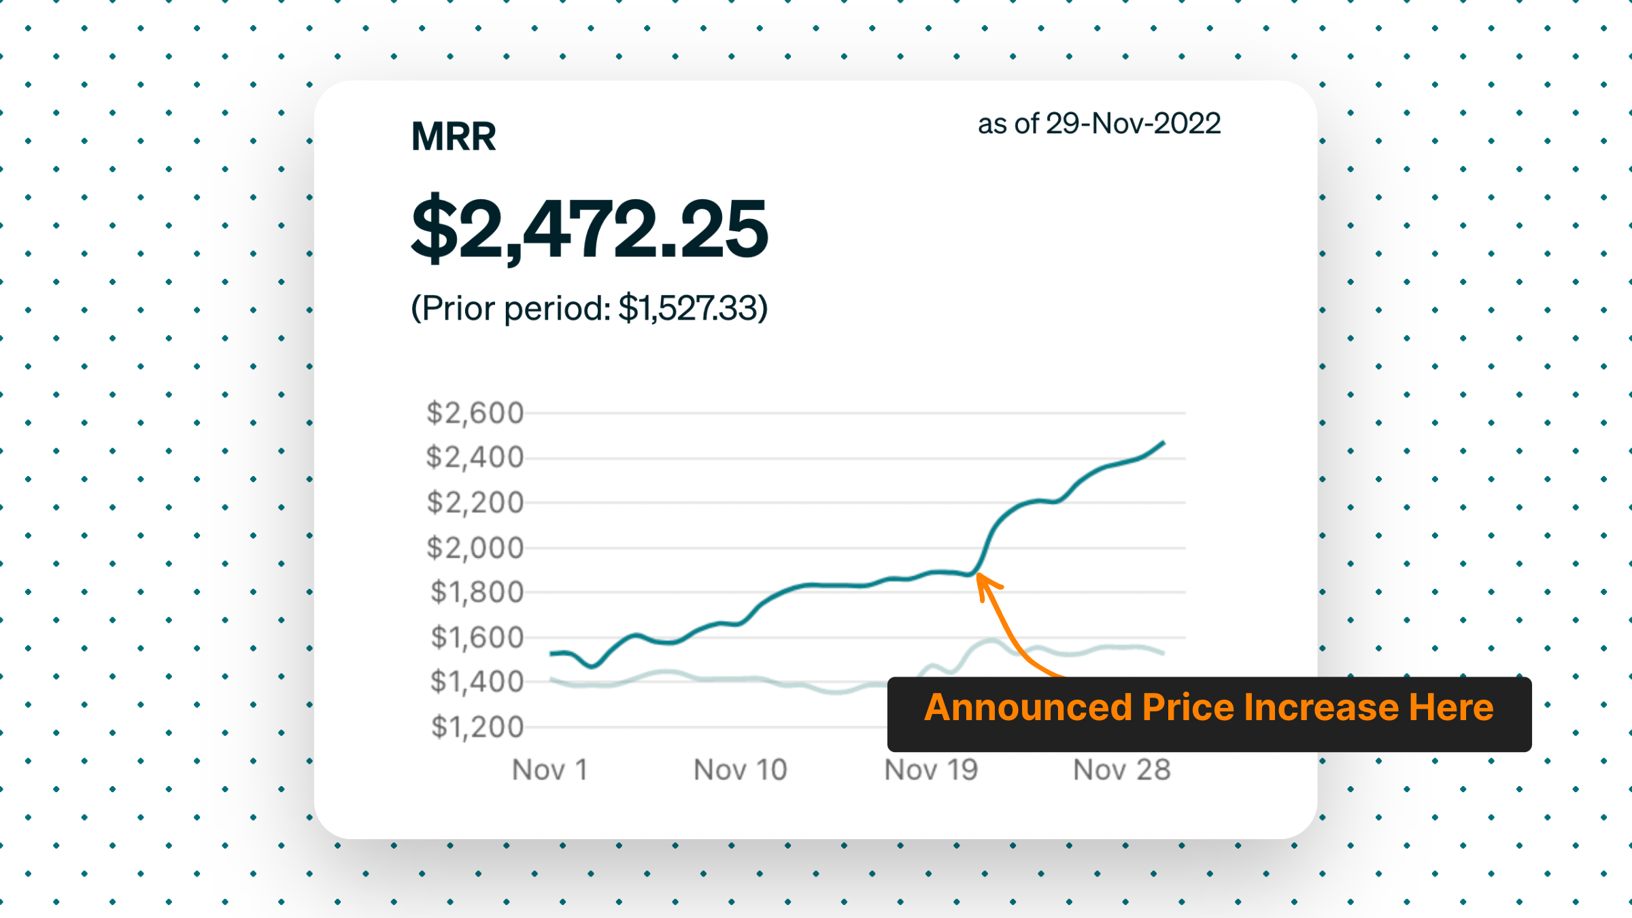Click the $2,472.25 MRR value
The height and width of the screenshot is (918, 1632).
pyautogui.click(x=590, y=228)
